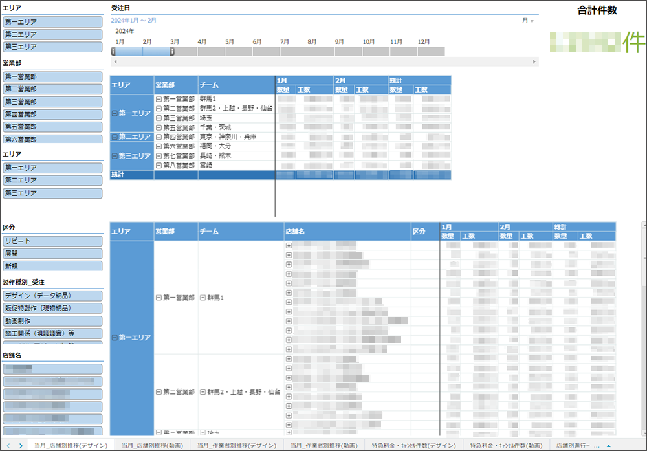Switch to 当月_店舗別推移(デザイン) sheet tab

tap(71, 446)
